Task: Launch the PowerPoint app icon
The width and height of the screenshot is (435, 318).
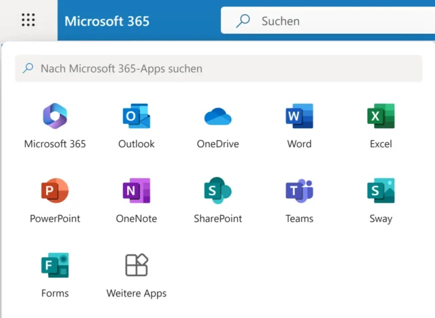Action: point(55,191)
